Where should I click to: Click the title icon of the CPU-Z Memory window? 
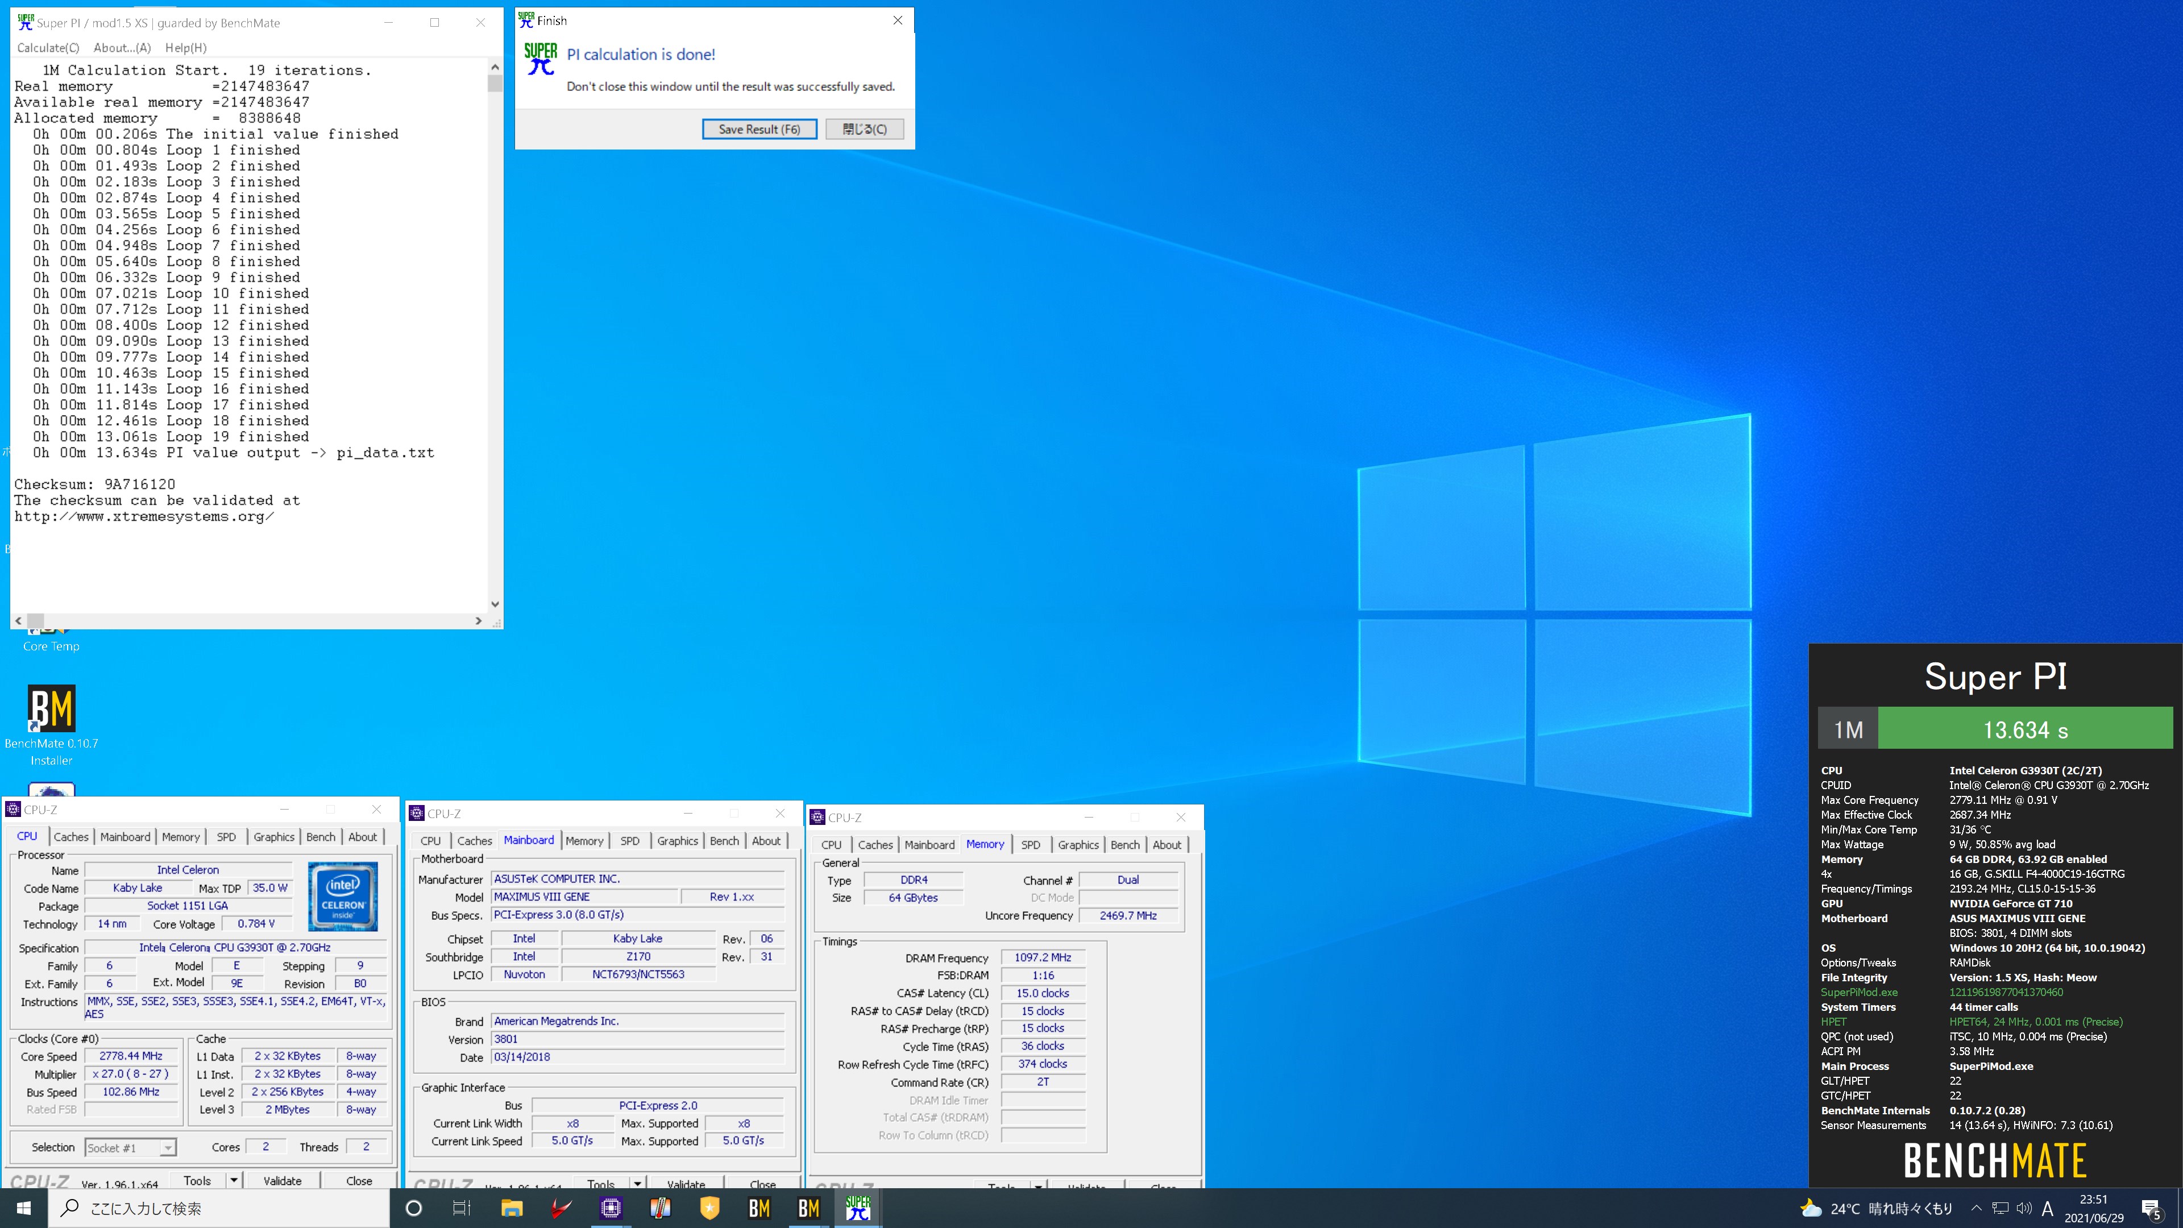coord(818,817)
